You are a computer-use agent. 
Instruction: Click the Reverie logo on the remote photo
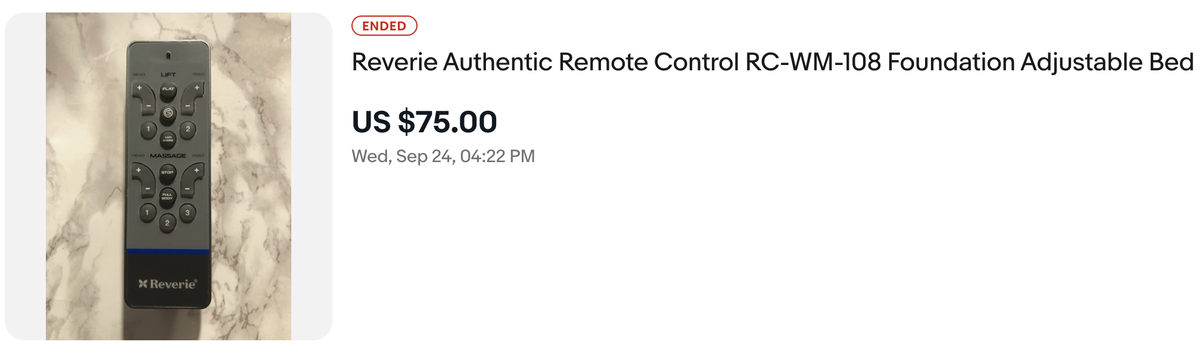point(167,284)
